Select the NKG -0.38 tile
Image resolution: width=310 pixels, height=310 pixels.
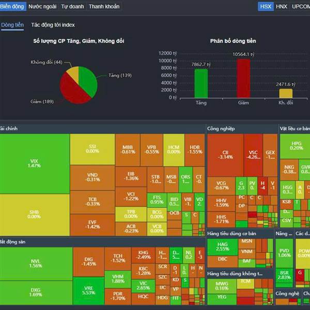tap(289, 169)
